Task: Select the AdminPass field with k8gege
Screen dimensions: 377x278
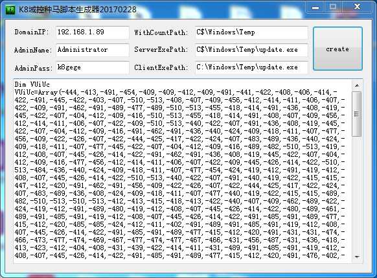Action: 93,67
